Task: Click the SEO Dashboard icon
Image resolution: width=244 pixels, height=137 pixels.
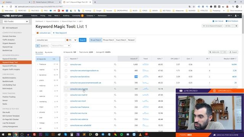Action: coord(3,28)
